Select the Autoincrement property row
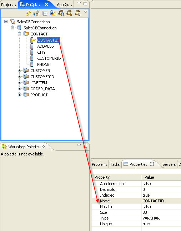 [x=136, y=184]
